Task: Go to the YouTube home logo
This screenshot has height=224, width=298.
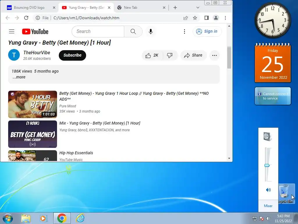Action: [x=35, y=32]
